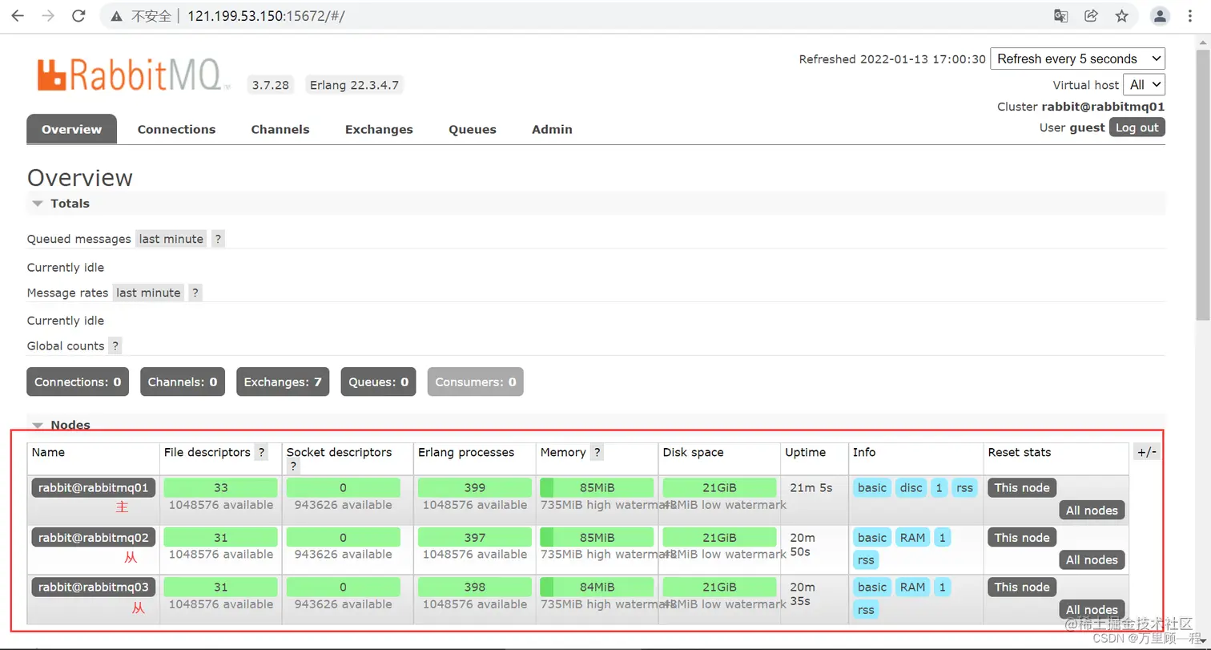Open help for Socket descriptors column
1211x650 pixels.
point(293,466)
